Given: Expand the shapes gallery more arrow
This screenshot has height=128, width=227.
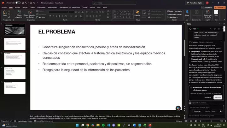Looking at the screenshot, I should pyautogui.click(x=132, y=14).
